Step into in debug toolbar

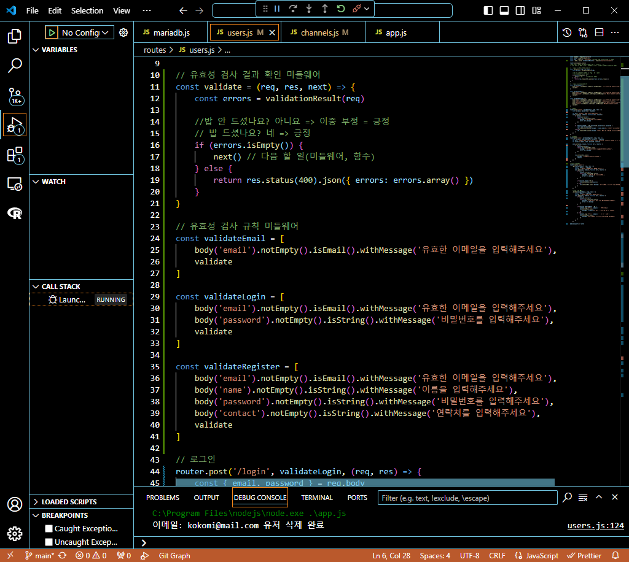coord(309,9)
